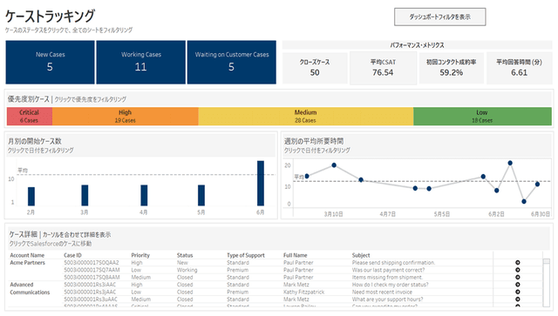Click the highest data point near 6月2日

(510, 163)
